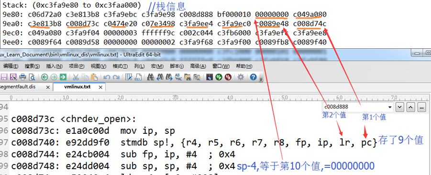This screenshot has width=431, height=175.
Task: Copy selection with the toolbar copy icon
Action: tap(85, 77)
